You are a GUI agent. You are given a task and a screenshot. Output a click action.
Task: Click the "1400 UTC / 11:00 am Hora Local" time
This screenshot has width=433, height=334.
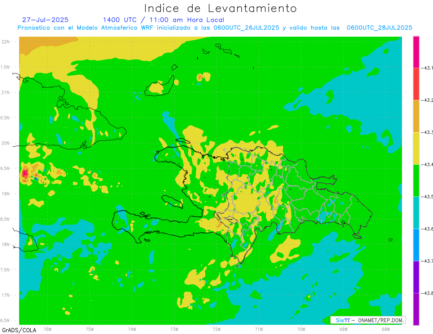click(163, 20)
